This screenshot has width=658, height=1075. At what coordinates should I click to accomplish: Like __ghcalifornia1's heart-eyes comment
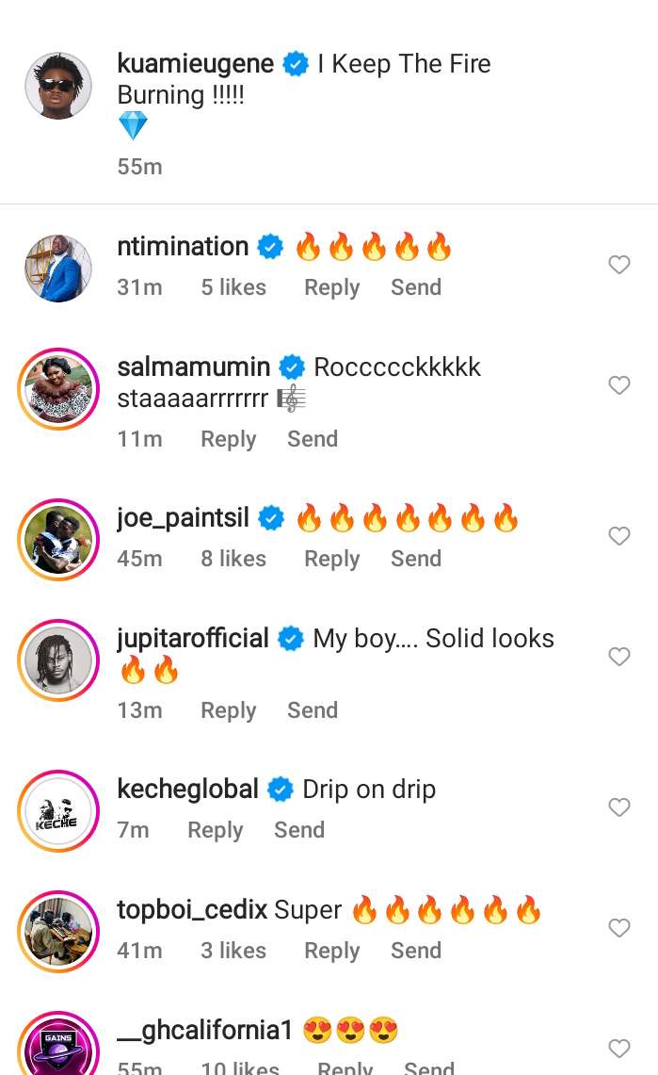(618, 1048)
